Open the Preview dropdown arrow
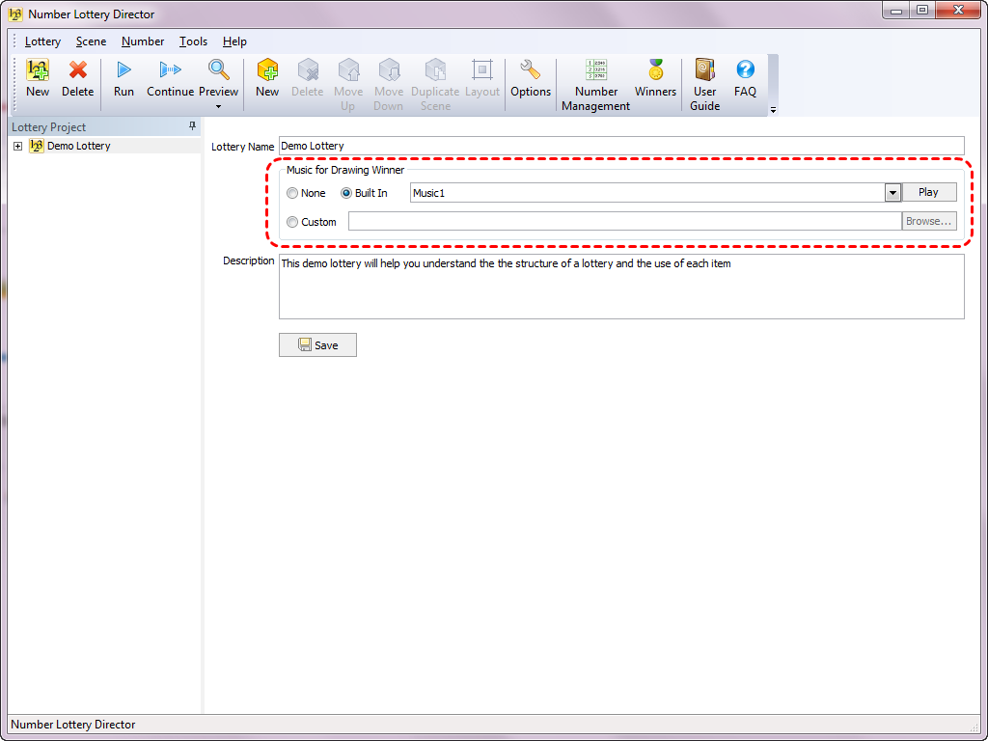 point(218,106)
